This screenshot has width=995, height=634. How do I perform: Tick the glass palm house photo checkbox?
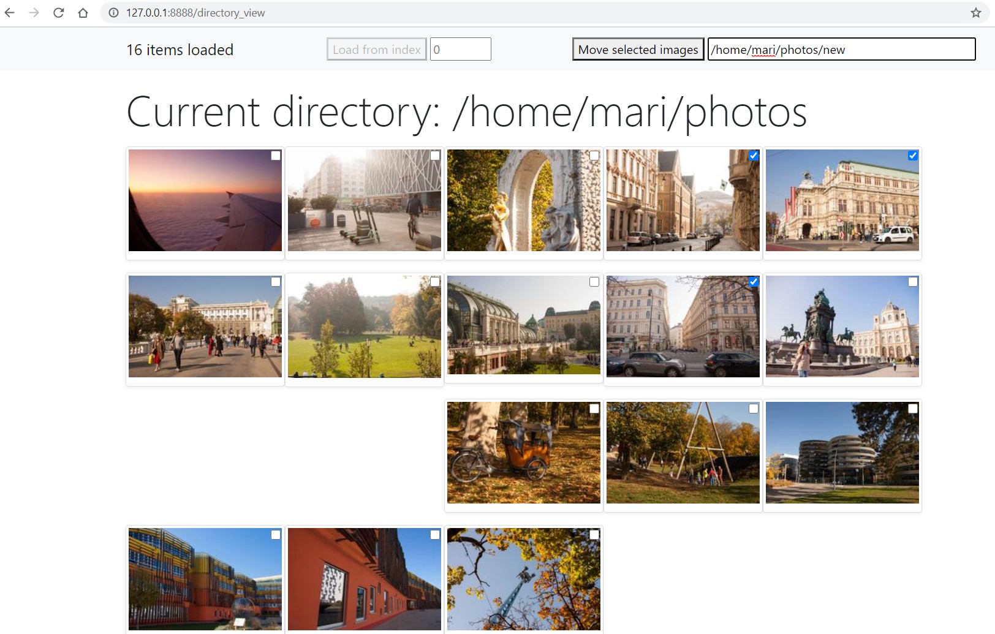point(594,282)
